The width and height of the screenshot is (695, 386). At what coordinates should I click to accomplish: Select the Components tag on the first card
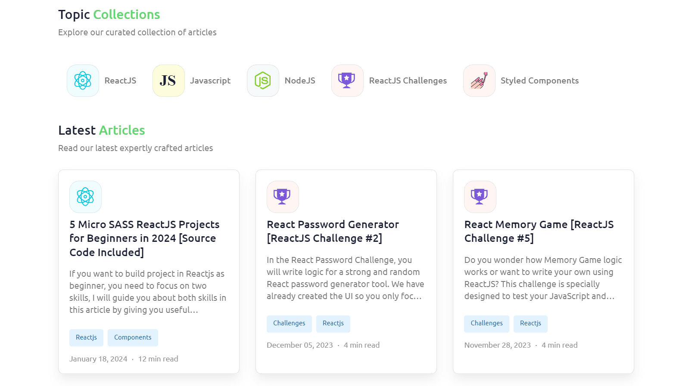point(133,338)
